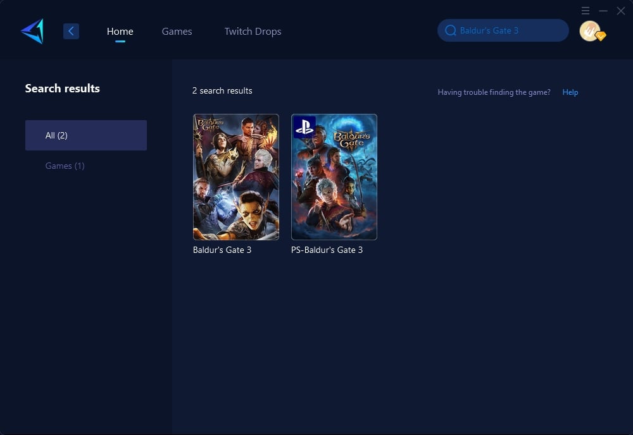Switch to the Games tab
The image size is (633, 435).
coord(177,31)
